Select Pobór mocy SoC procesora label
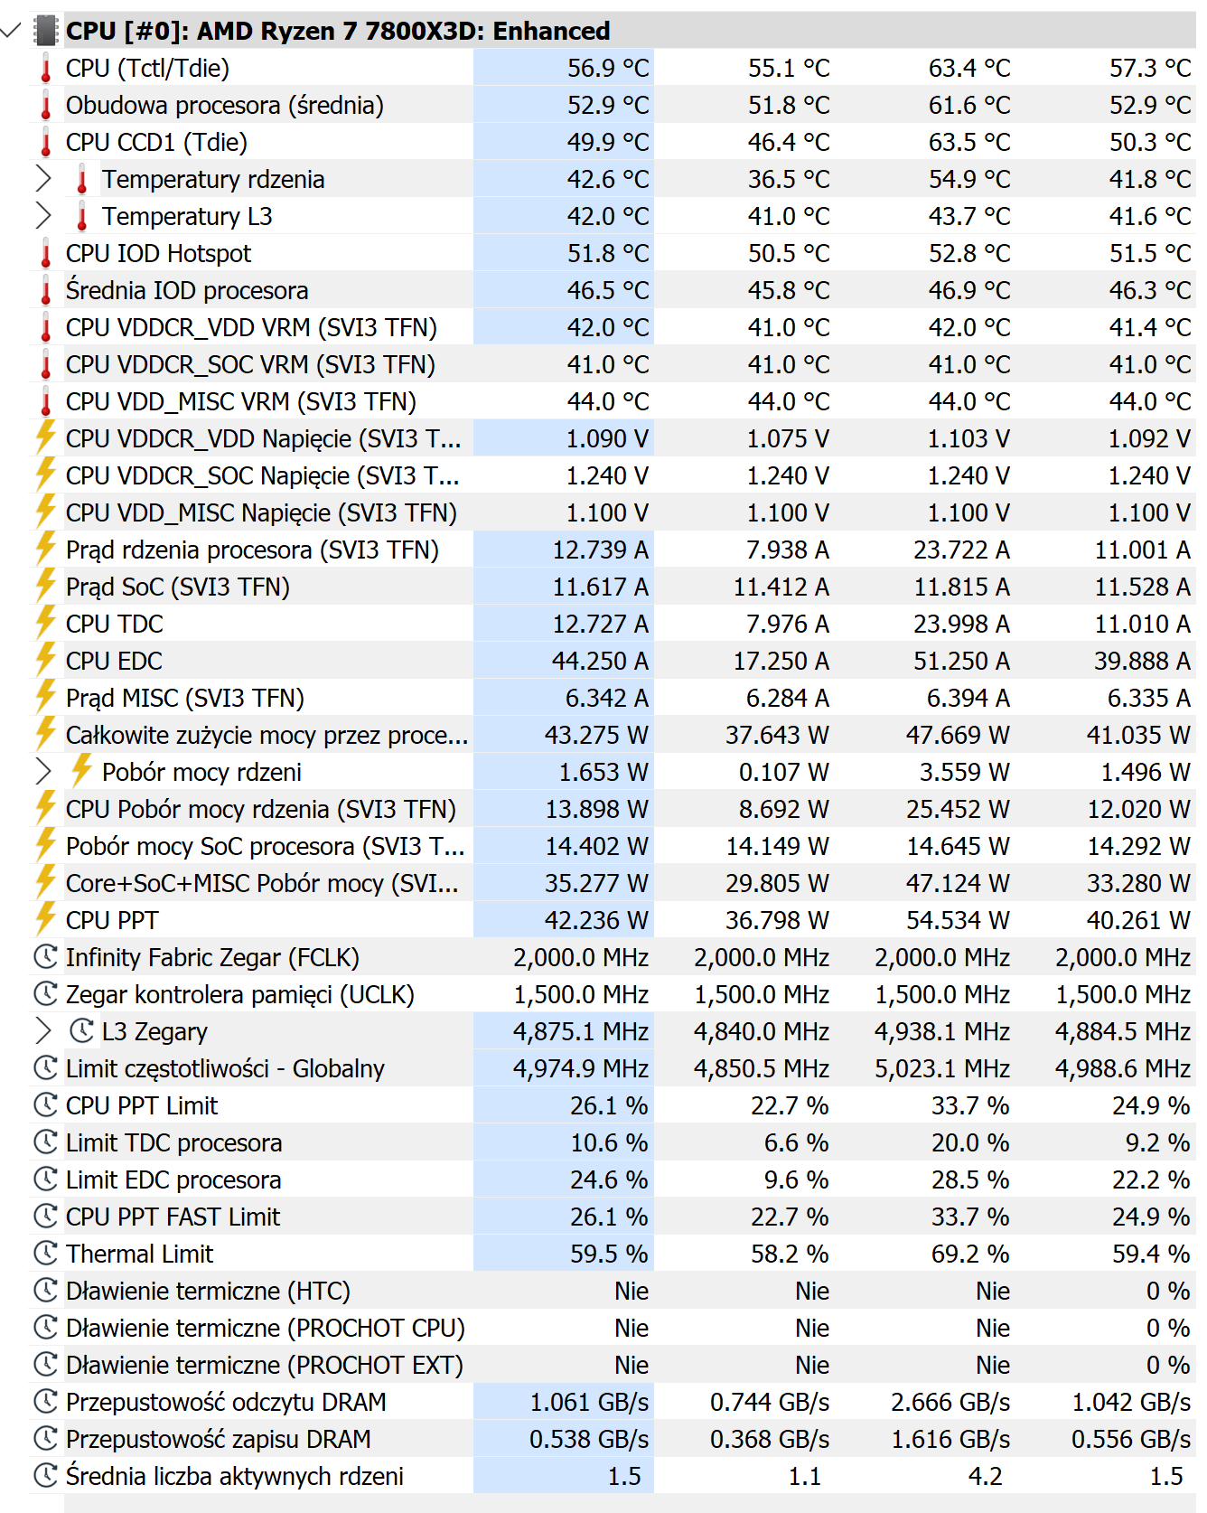The width and height of the screenshot is (1207, 1513). coord(266,846)
